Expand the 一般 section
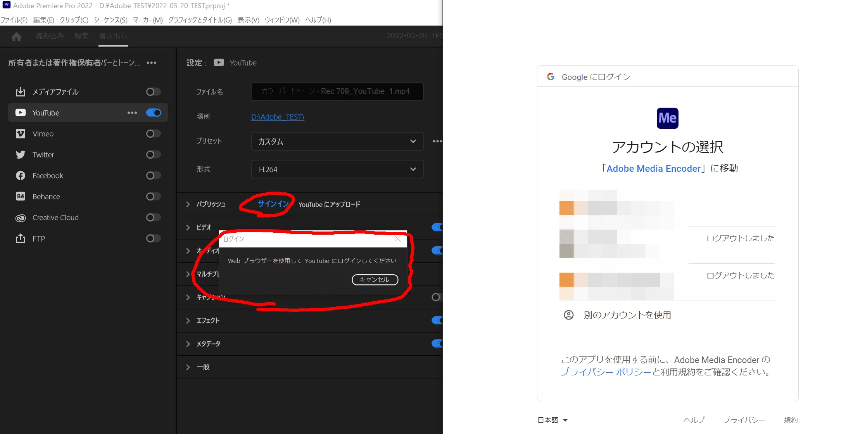 click(188, 367)
